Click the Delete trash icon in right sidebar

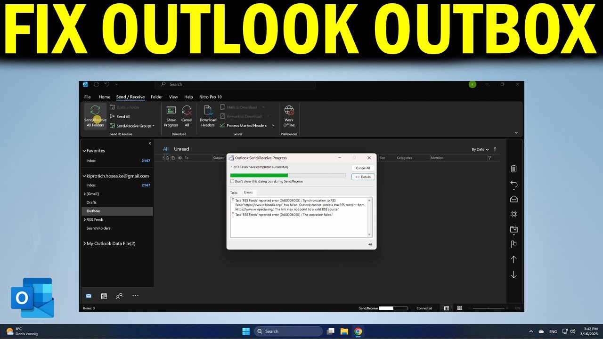(513, 169)
